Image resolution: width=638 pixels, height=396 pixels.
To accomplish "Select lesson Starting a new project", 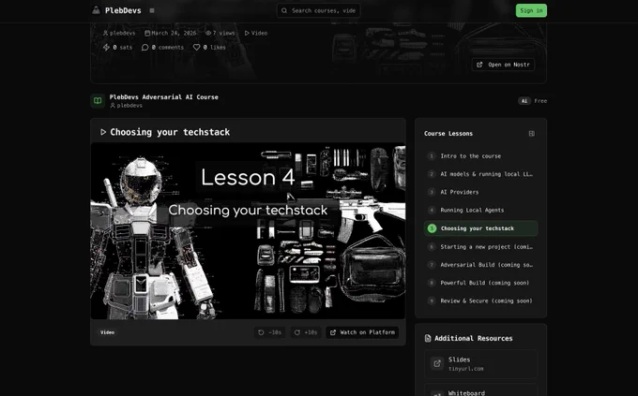I will (x=480, y=246).
